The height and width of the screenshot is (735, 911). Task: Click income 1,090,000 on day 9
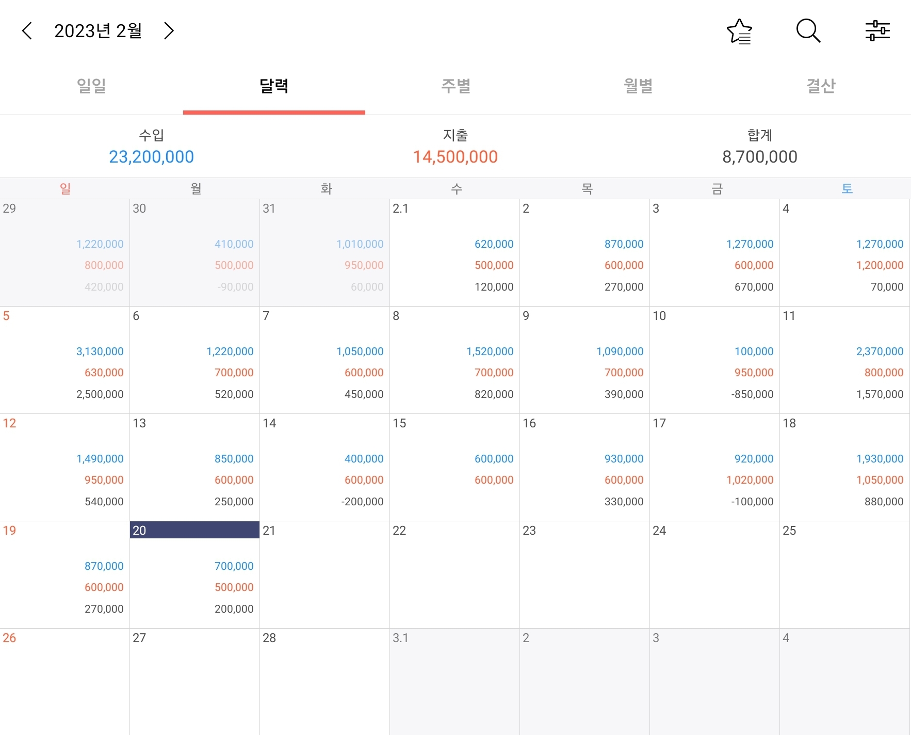(x=620, y=351)
